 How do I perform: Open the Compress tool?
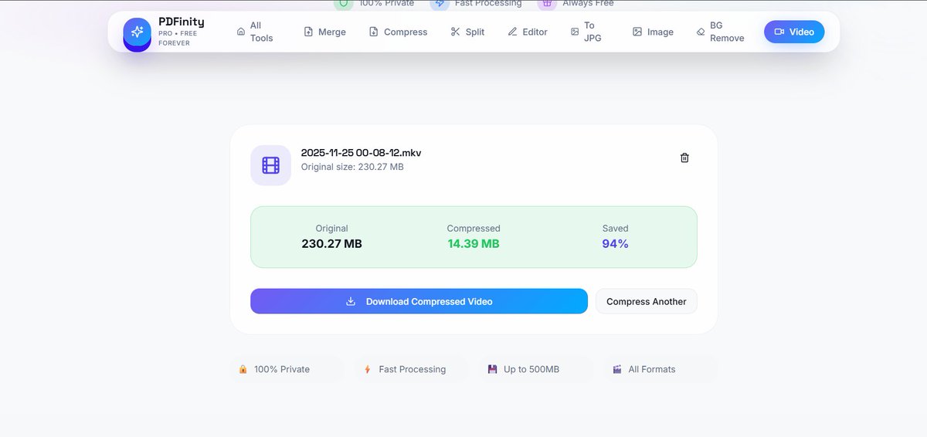(398, 32)
